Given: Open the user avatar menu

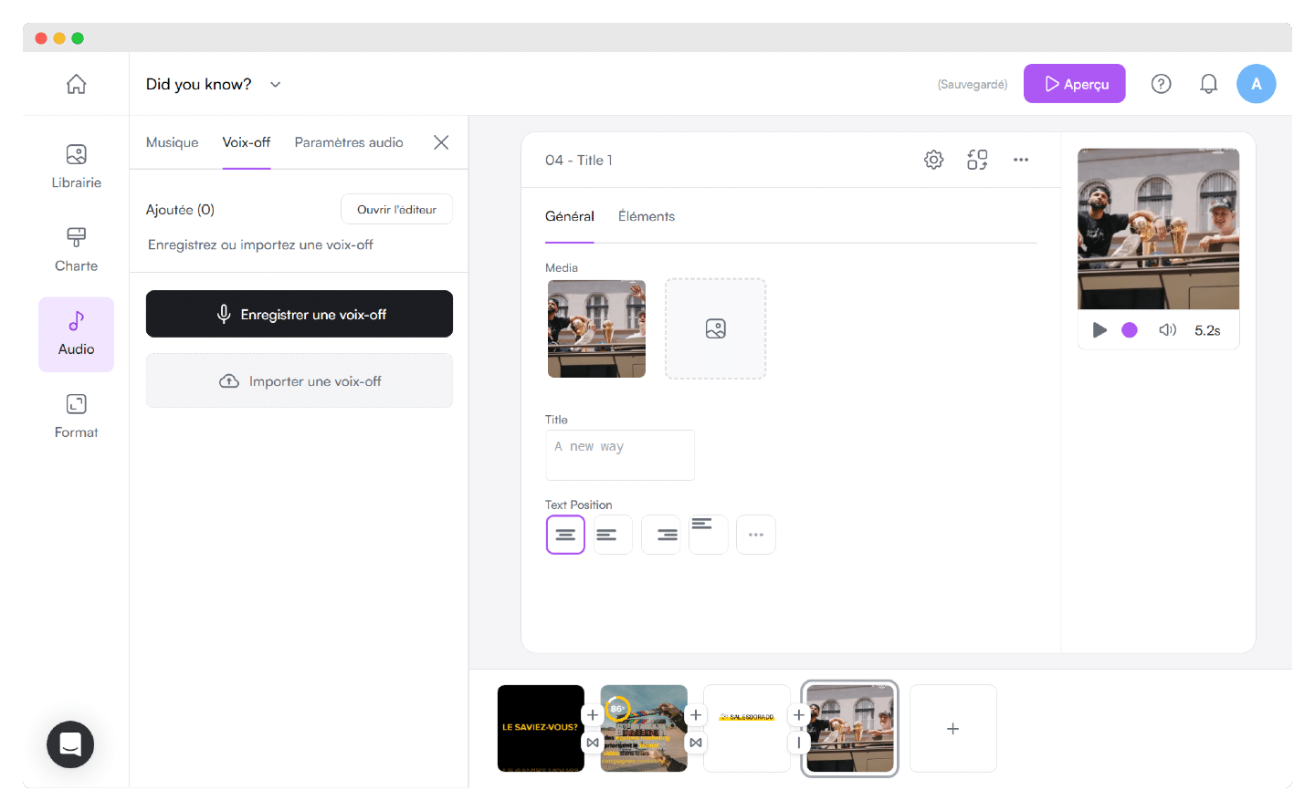Looking at the screenshot, I should pos(1257,84).
